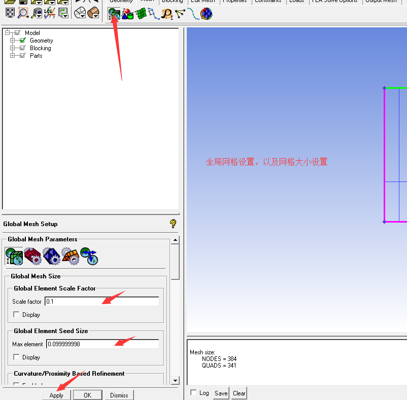This screenshot has width=407, height=400.
Task: Select the Volume Meshing Parameters icon
Action: (51, 257)
